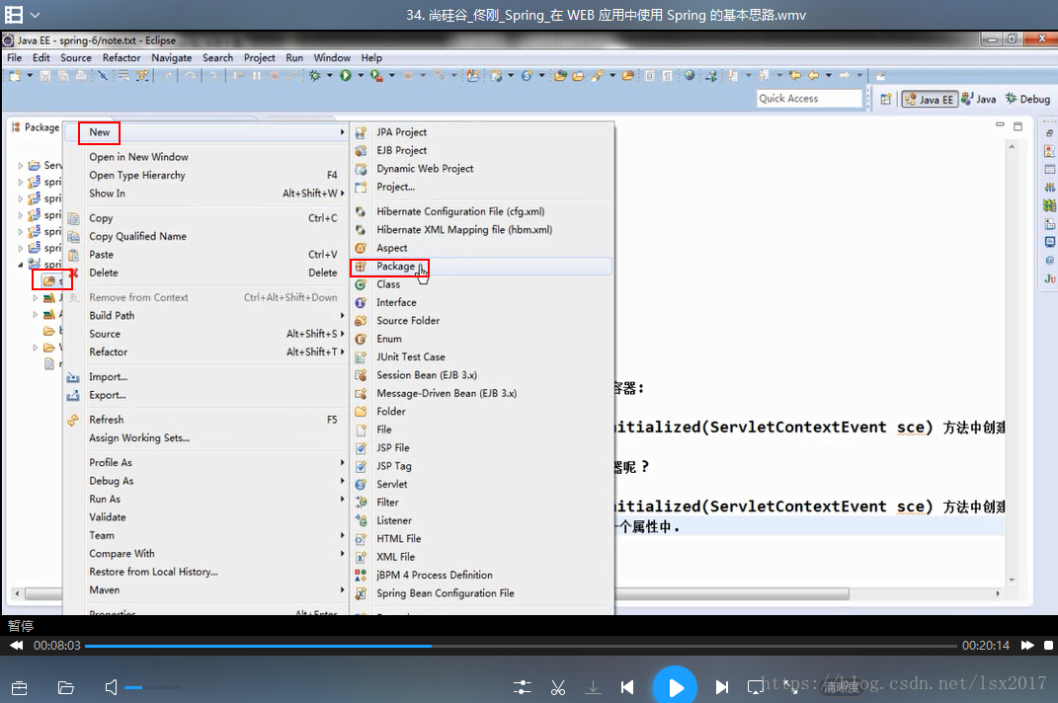Switch to Java EE perspective

(x=930, y=99)
